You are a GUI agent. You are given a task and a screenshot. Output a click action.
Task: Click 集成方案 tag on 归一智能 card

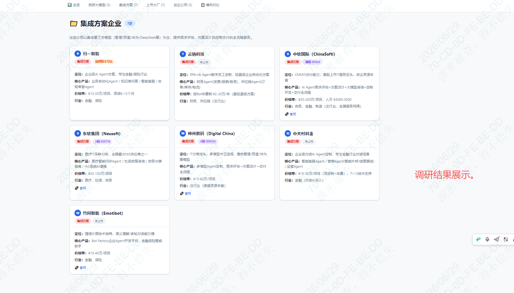pos(83,62)
